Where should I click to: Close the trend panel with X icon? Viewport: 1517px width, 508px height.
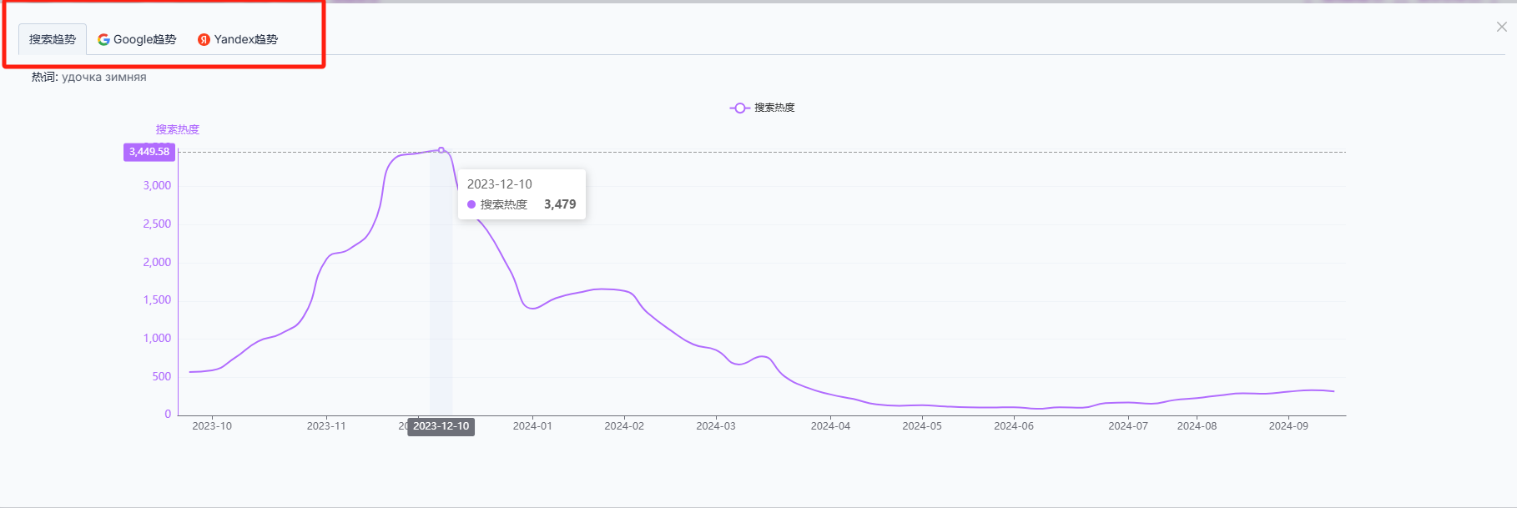[x=1501, y=27]
